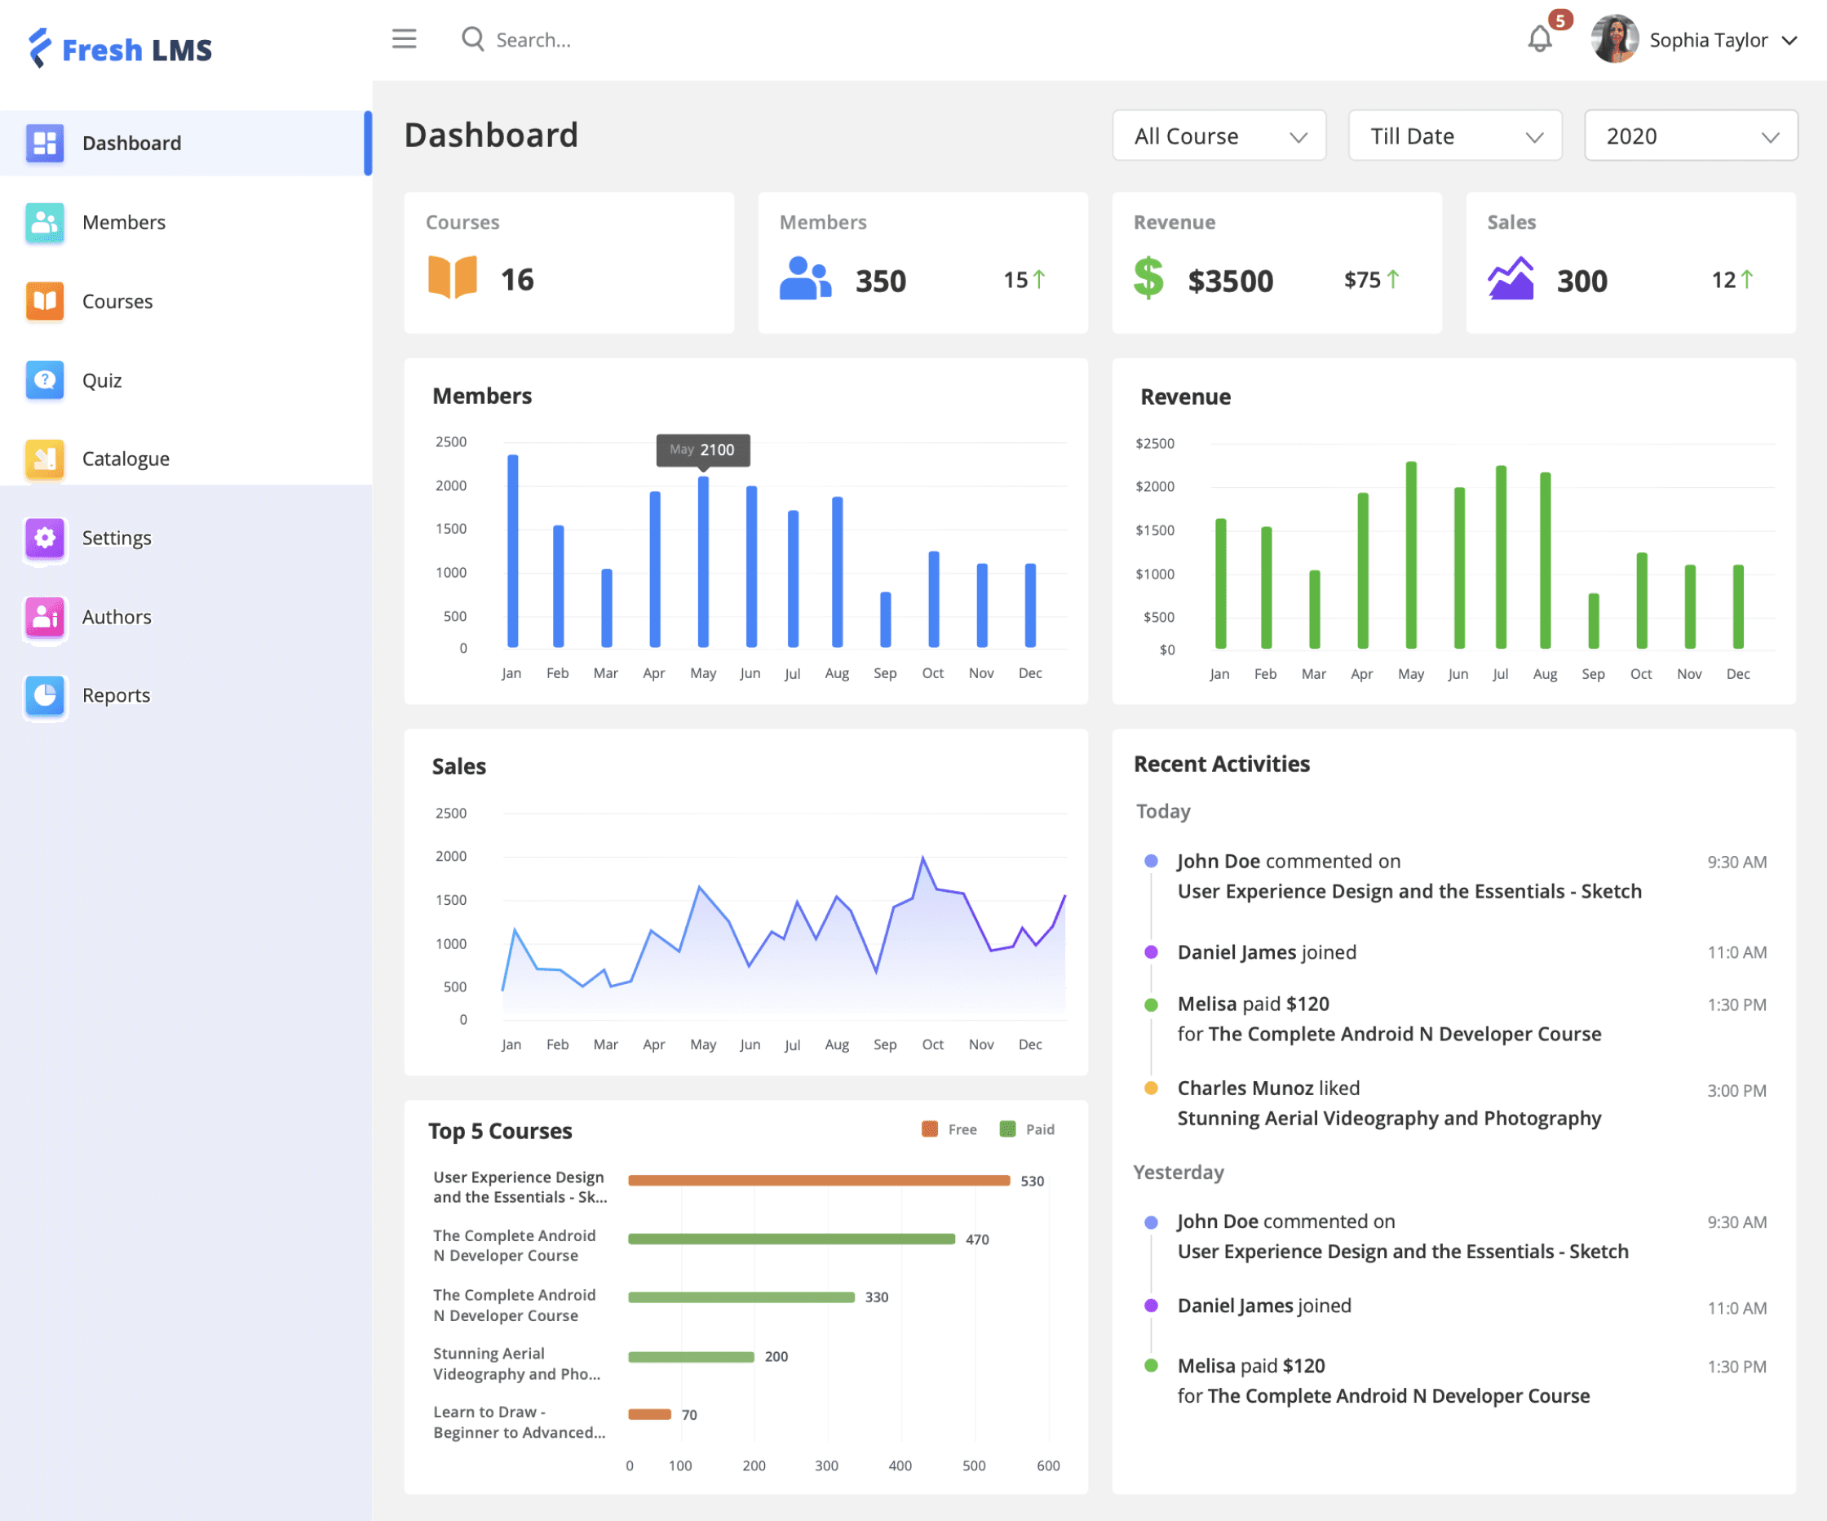Toggle the Paid legend in Top 5 Courses
The width and height of the screenshot is (1827, 1521).
click(1027, 1129)
